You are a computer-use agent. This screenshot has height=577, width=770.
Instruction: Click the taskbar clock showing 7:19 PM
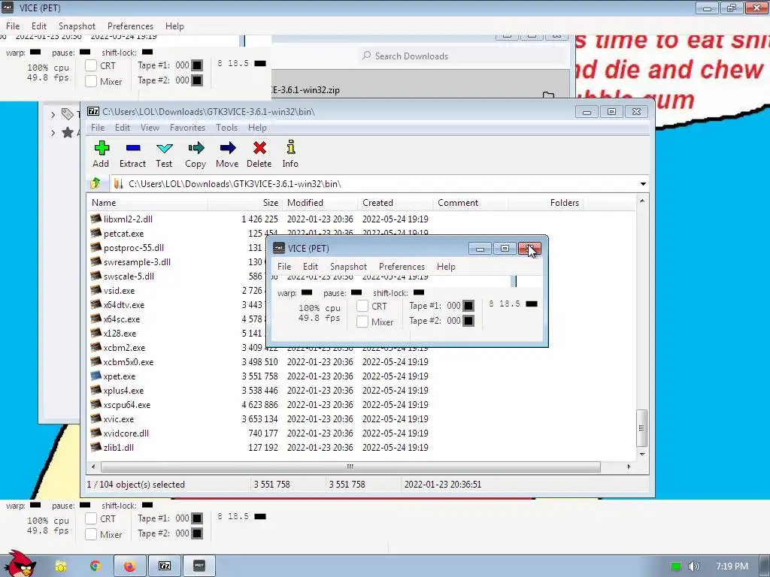(732, 566)
